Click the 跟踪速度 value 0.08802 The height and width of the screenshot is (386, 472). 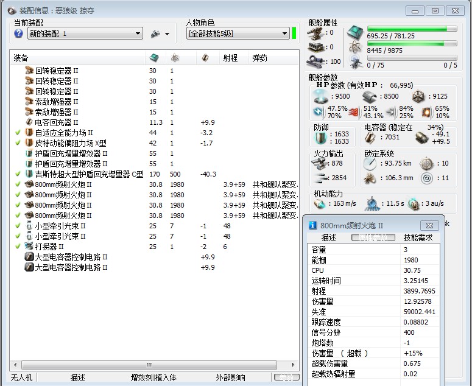[416, 322]
